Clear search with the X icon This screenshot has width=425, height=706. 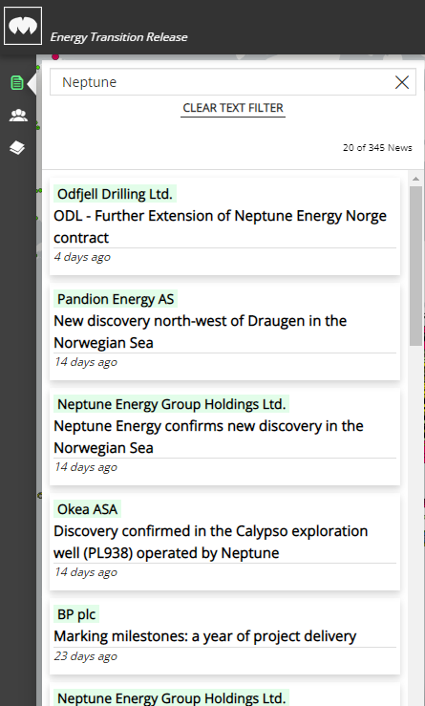pyautogui.click(x=401, y=82)
